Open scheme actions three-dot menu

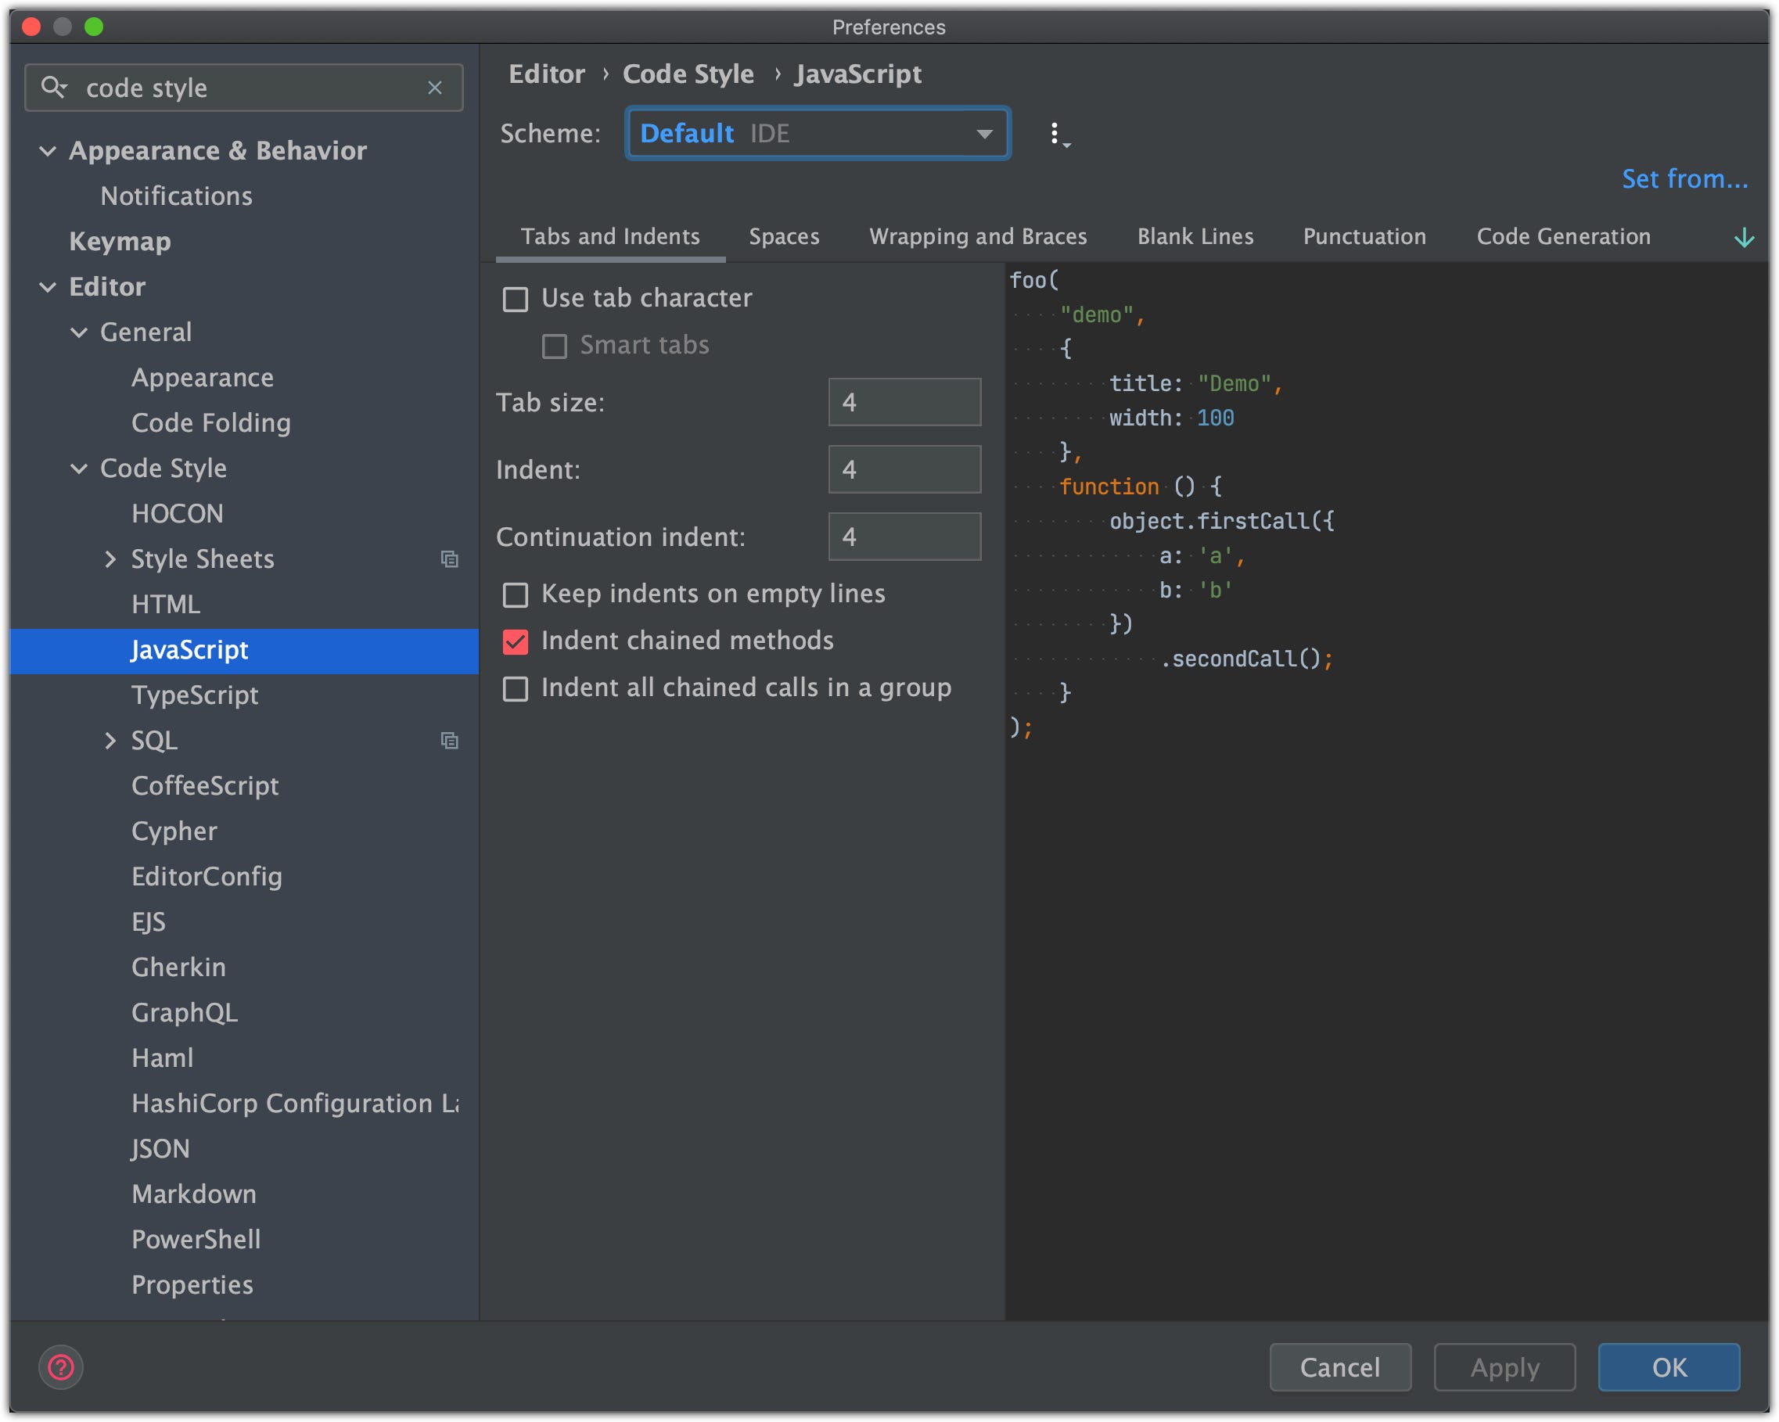1055,134
